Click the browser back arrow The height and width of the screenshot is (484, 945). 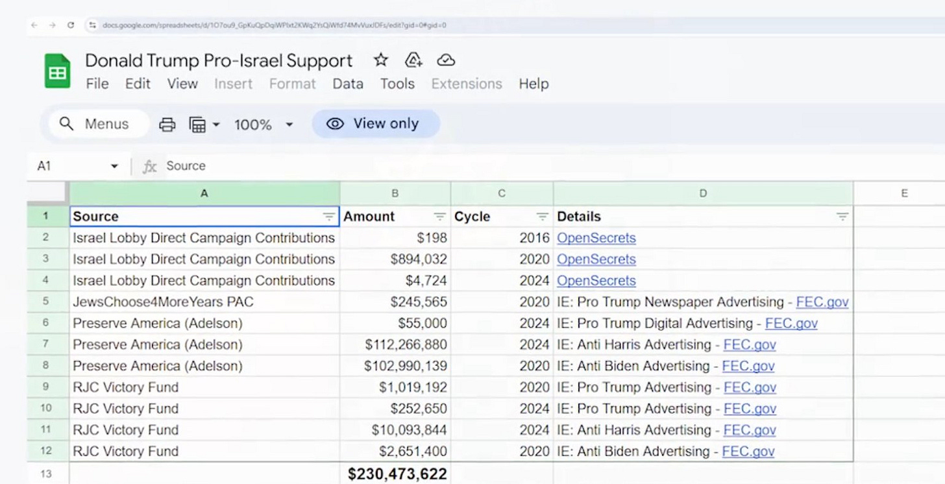34,25
